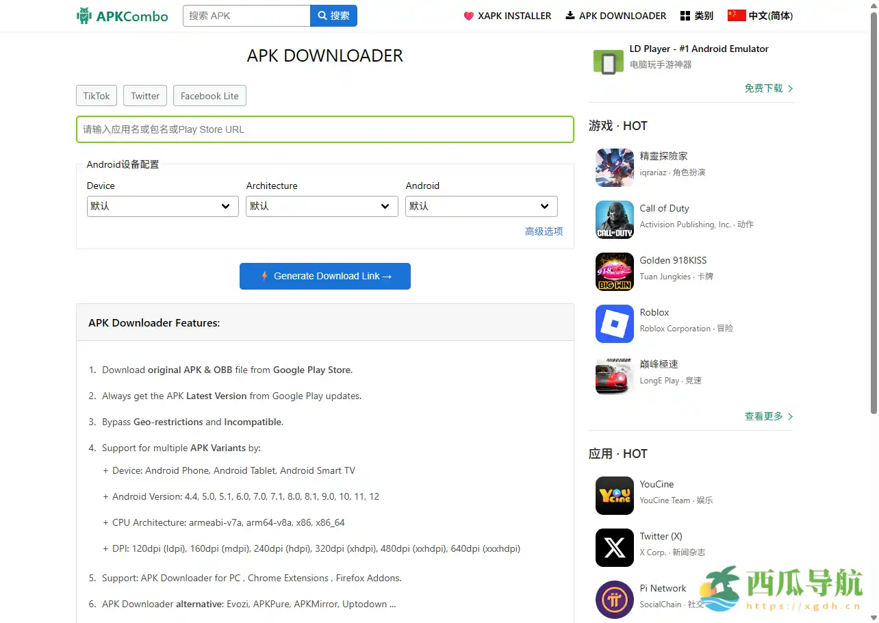Click the APKCombo android logo

tap(84, 16)
